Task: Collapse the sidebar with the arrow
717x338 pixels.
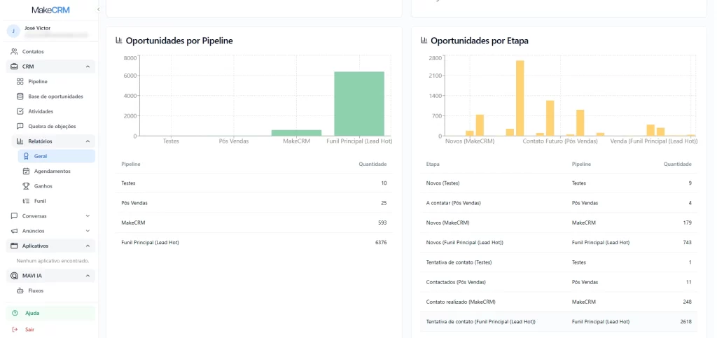Action: [98, 9]
